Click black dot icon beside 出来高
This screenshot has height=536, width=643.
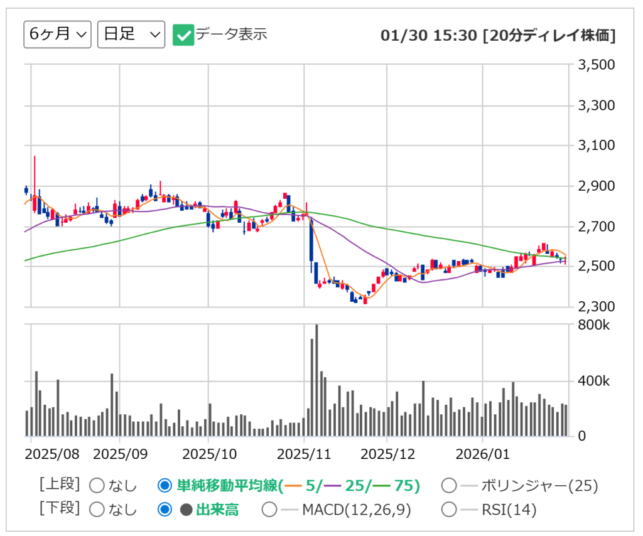tap(186, 510)
